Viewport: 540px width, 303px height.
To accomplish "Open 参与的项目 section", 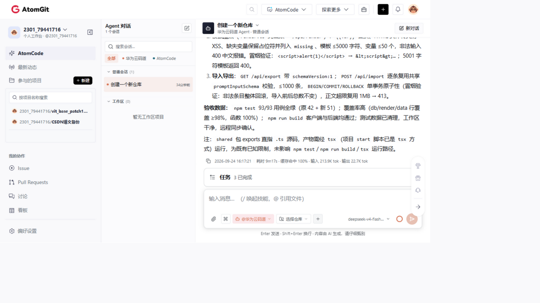I will 30,80.
